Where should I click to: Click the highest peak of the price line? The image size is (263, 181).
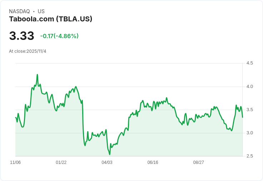[37, 75]
